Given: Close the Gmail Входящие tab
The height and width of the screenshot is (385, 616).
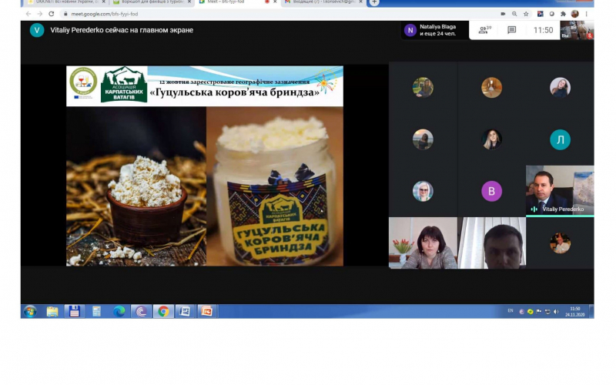Looking at the screenshot, I should click(x=360, y=2).
